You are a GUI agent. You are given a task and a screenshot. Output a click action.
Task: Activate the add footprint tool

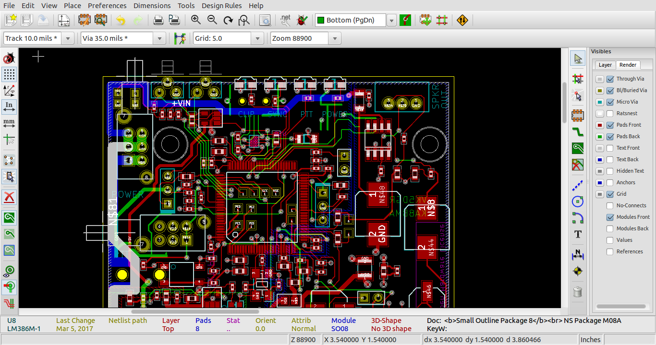pyautogui.click(x=578, y=116)
